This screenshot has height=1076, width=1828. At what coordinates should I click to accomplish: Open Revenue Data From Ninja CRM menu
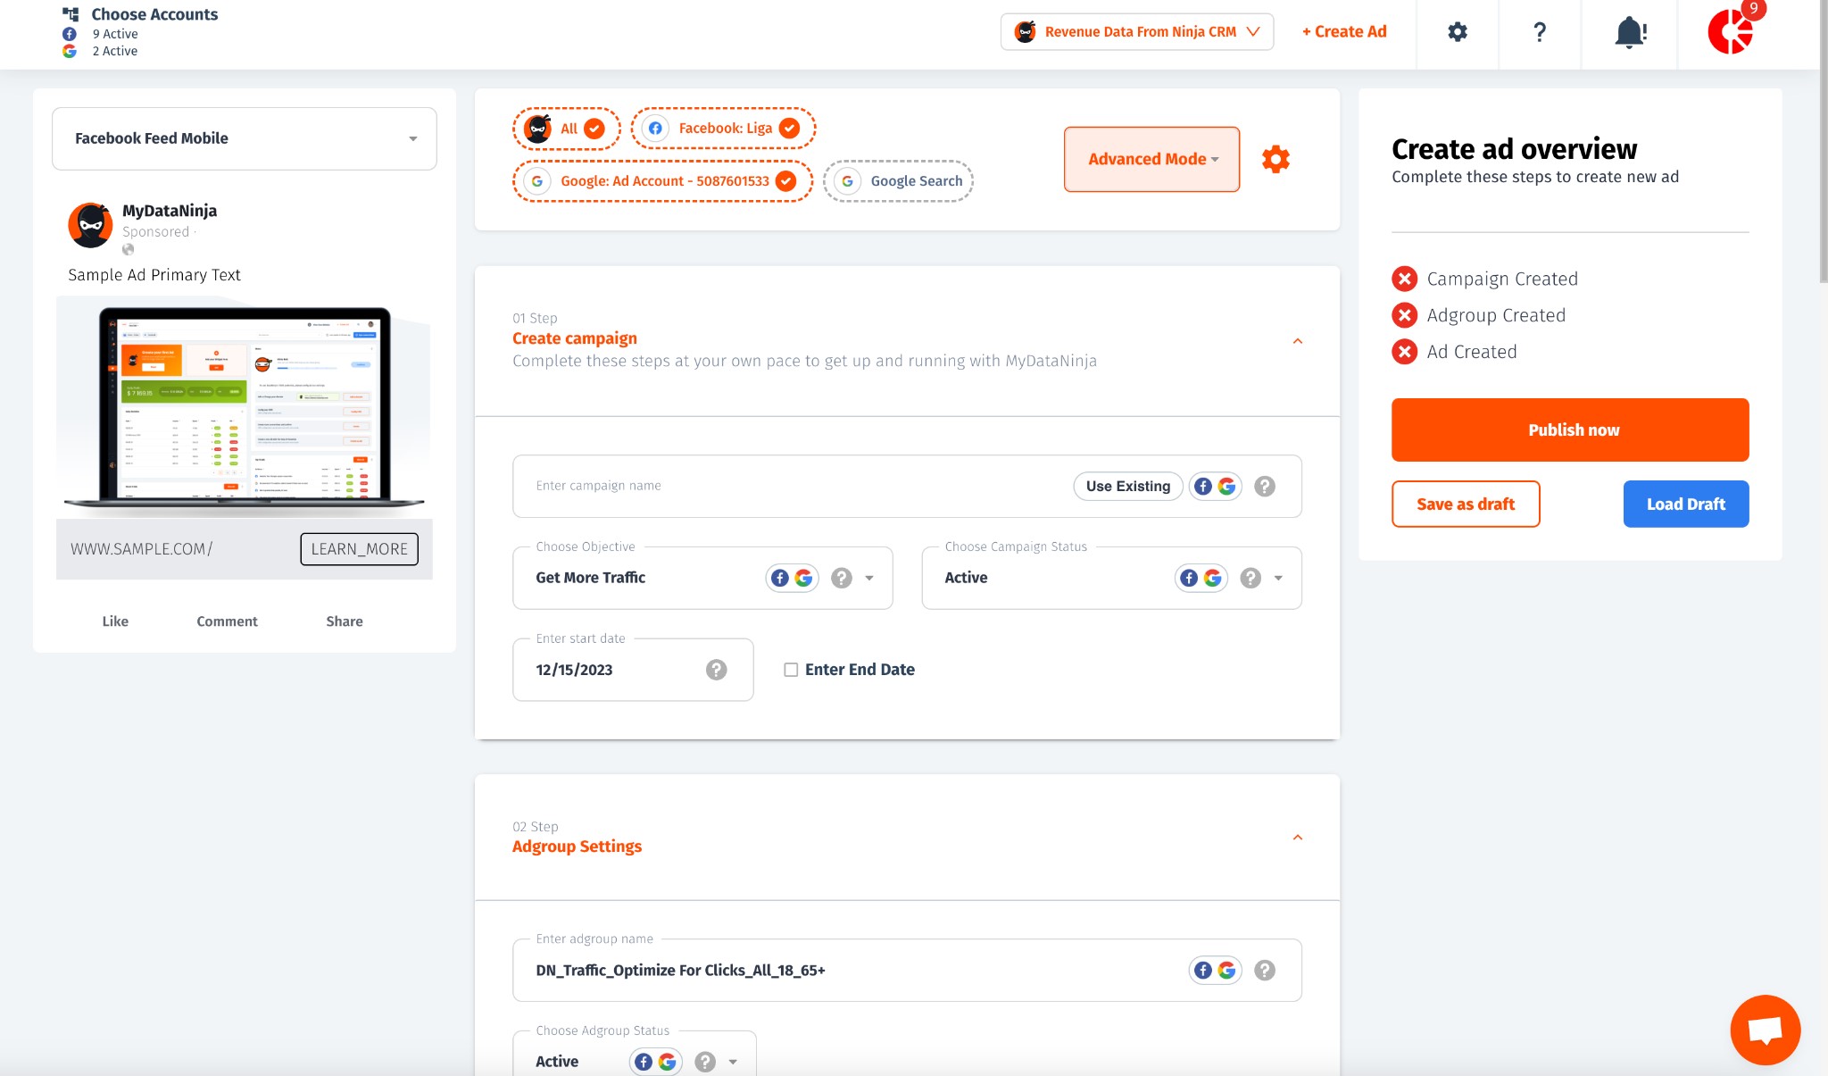coord(1137,32)
